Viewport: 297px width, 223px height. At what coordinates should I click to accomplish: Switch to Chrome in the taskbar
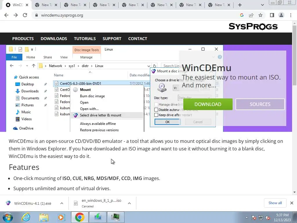79,217
